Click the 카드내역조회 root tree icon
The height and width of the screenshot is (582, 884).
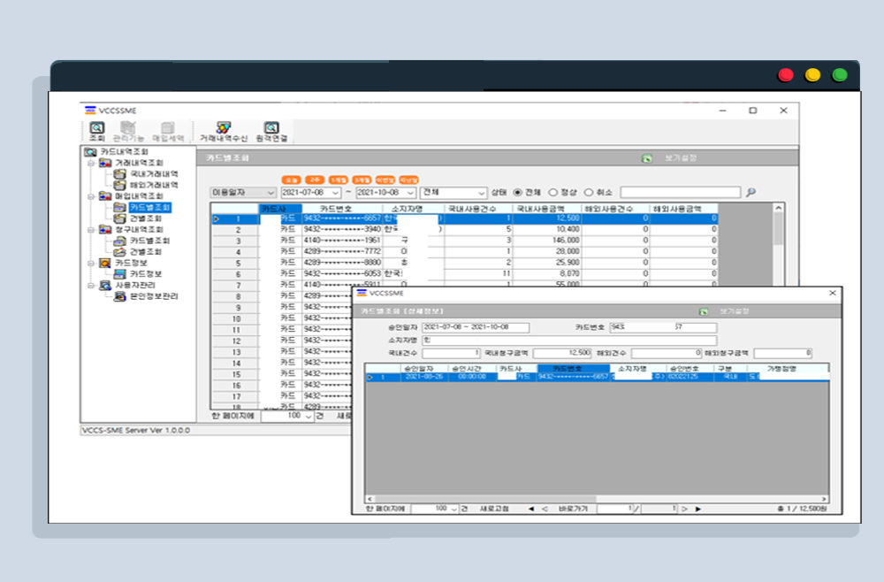pos(90,152)
